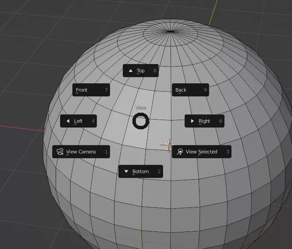This screenshot has width=292, height=249.
Task: Click the View pie menu title label
Action: tap(141, 108)
